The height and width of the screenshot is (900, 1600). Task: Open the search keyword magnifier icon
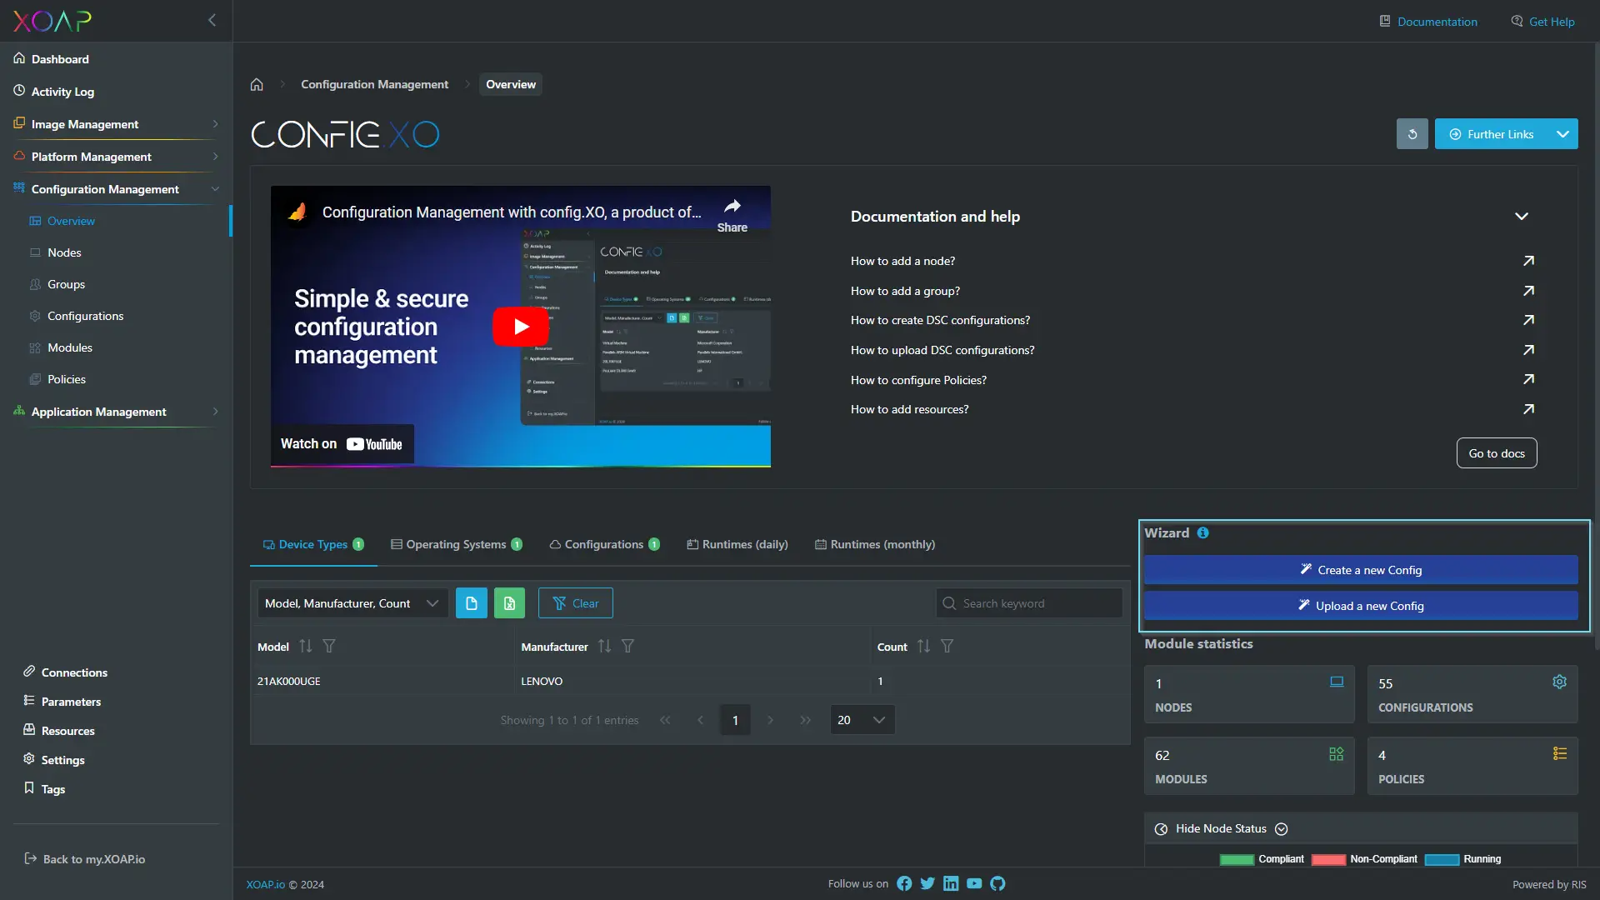click(949, 602)
